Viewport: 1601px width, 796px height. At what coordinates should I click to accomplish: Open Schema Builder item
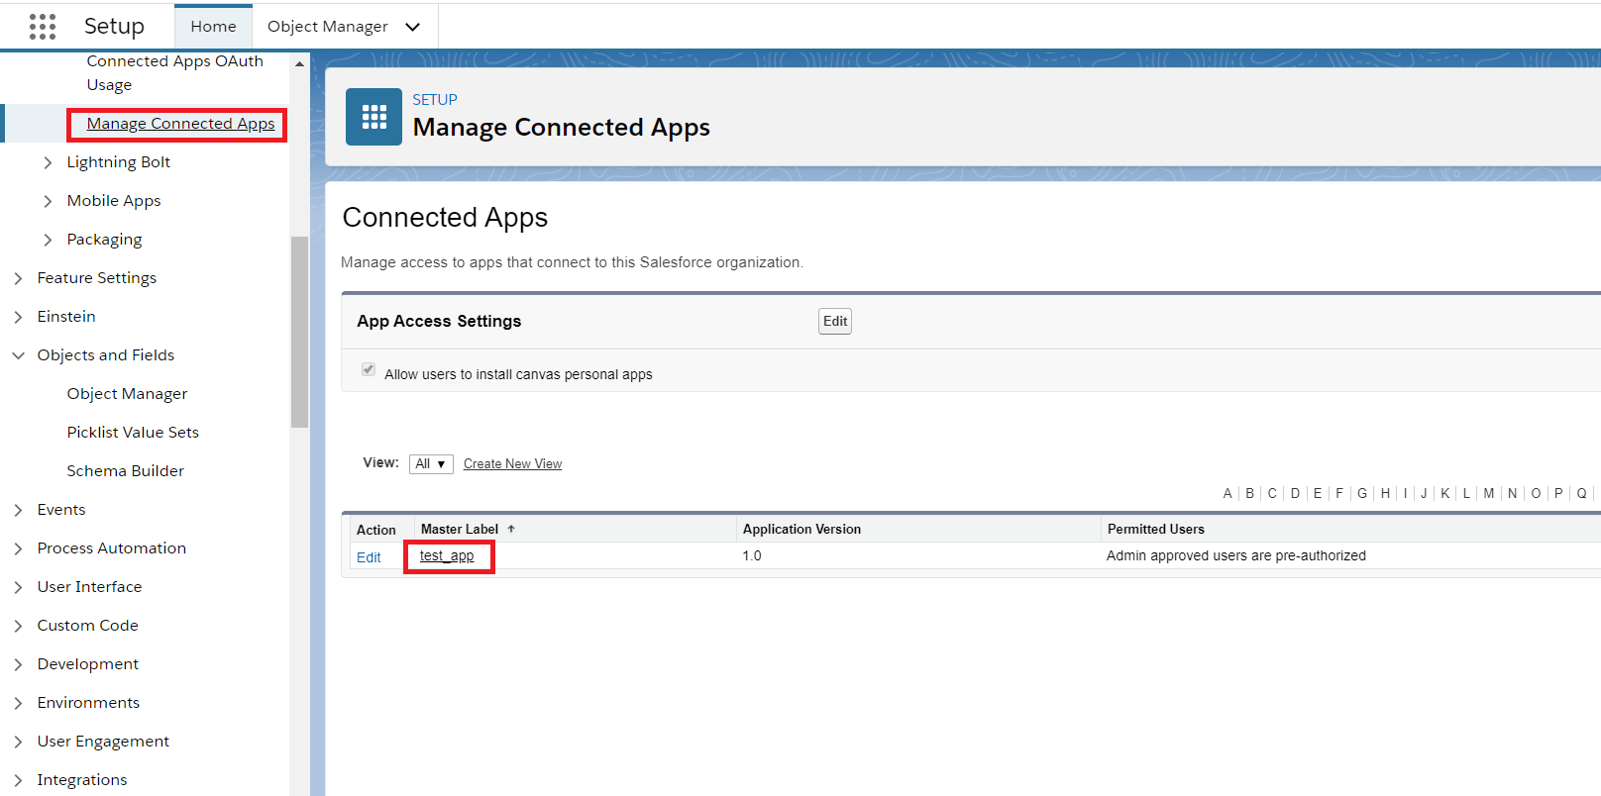125,471
